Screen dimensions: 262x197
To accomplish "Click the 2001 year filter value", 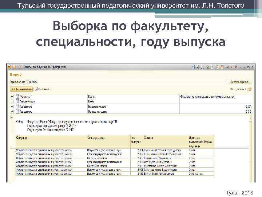I will coord(216,107).
